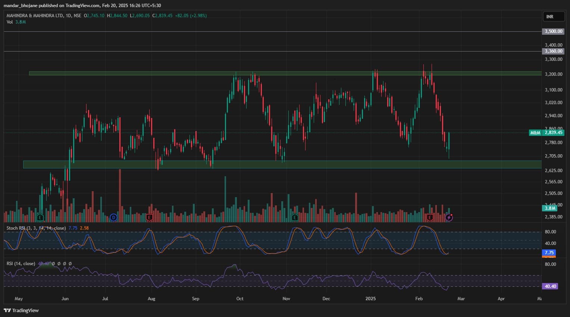Click the 2025 label on the time axis
570x317 pixels.
point(370,299)
